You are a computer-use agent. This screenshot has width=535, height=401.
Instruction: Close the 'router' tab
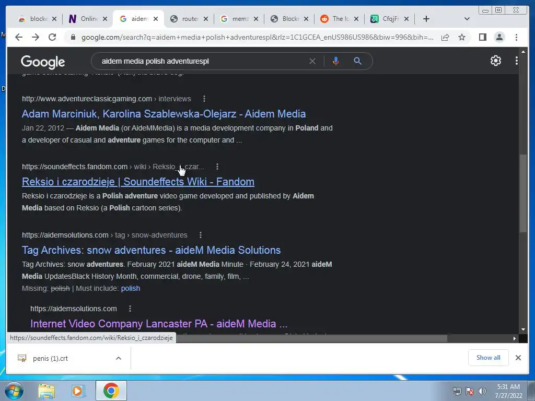click(206, 19)
